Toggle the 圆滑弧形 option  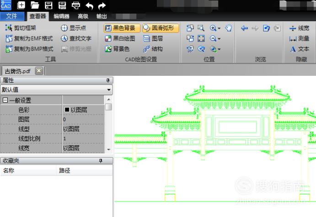[x=161, y=28]
